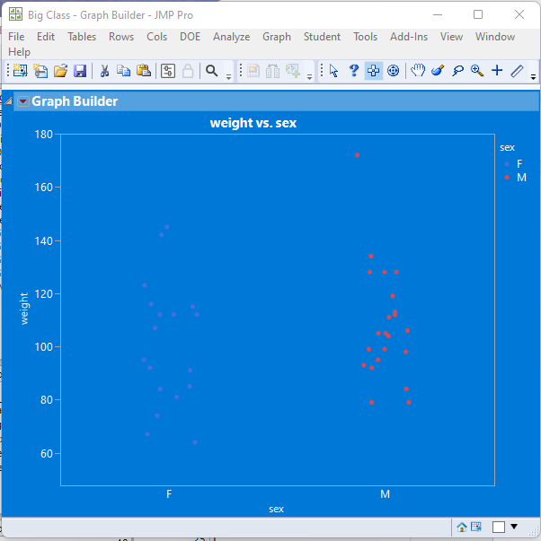Open the overflow arrow after the add picture icon
Screen dimensions: 541x541
pyautogui.click(x=309, y=76)
